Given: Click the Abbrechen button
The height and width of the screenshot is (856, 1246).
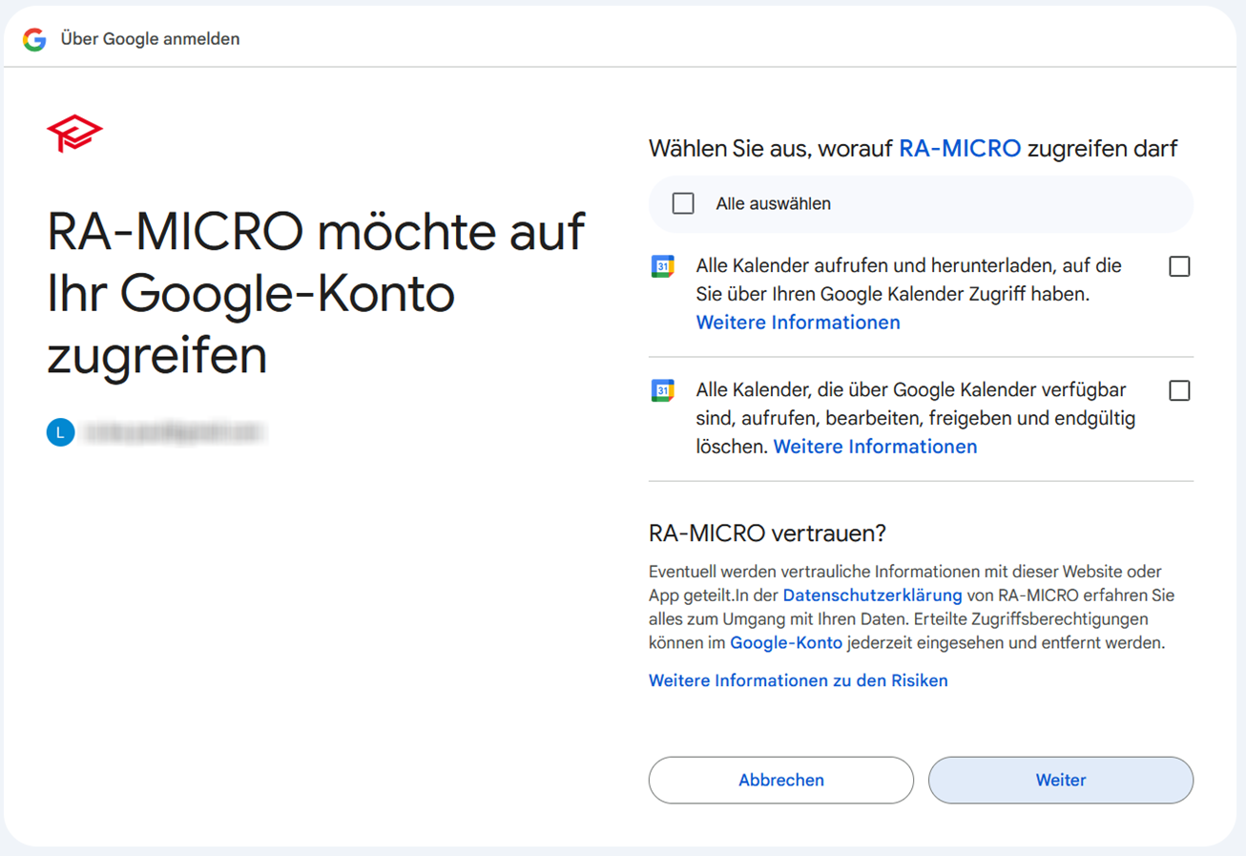Looking at the screenshot, I should 781,780.
